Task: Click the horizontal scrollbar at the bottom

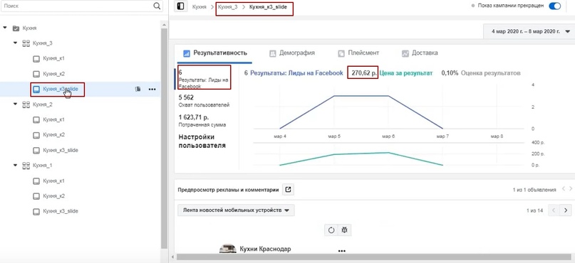Action: tap(374, 257)
